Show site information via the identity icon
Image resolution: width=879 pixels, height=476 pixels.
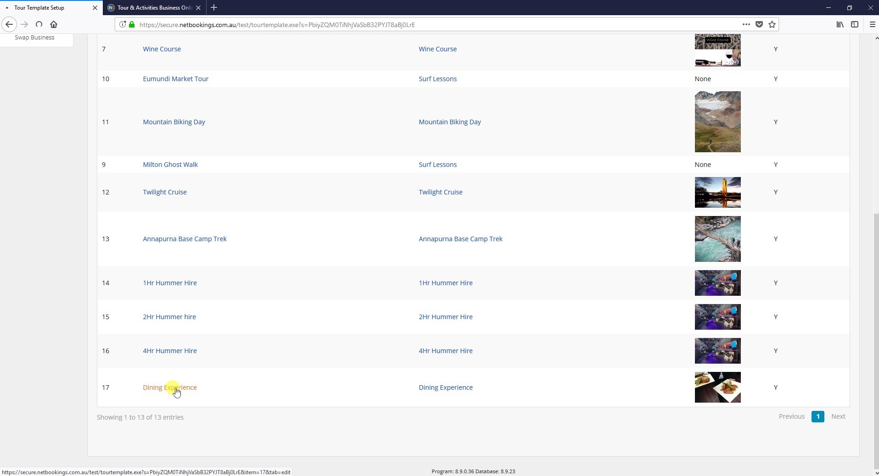[x=123, y=24]
